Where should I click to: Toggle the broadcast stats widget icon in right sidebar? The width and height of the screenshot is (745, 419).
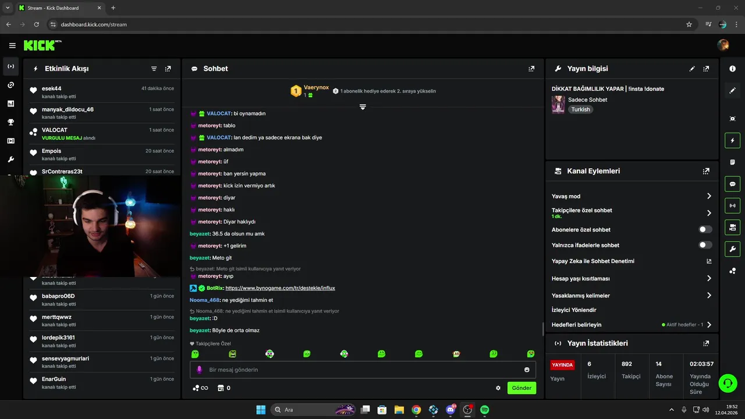coord(732,205)
